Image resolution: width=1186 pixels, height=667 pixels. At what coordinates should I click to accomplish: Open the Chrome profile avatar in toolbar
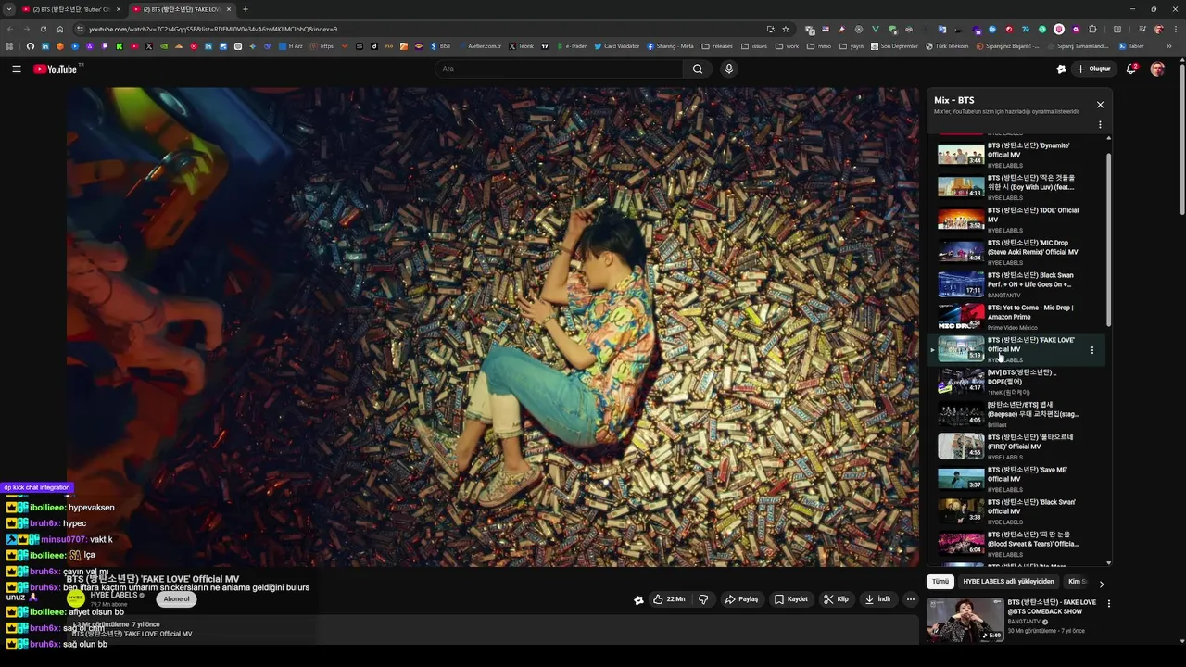pyautogui.click(x=1158, y=29)
